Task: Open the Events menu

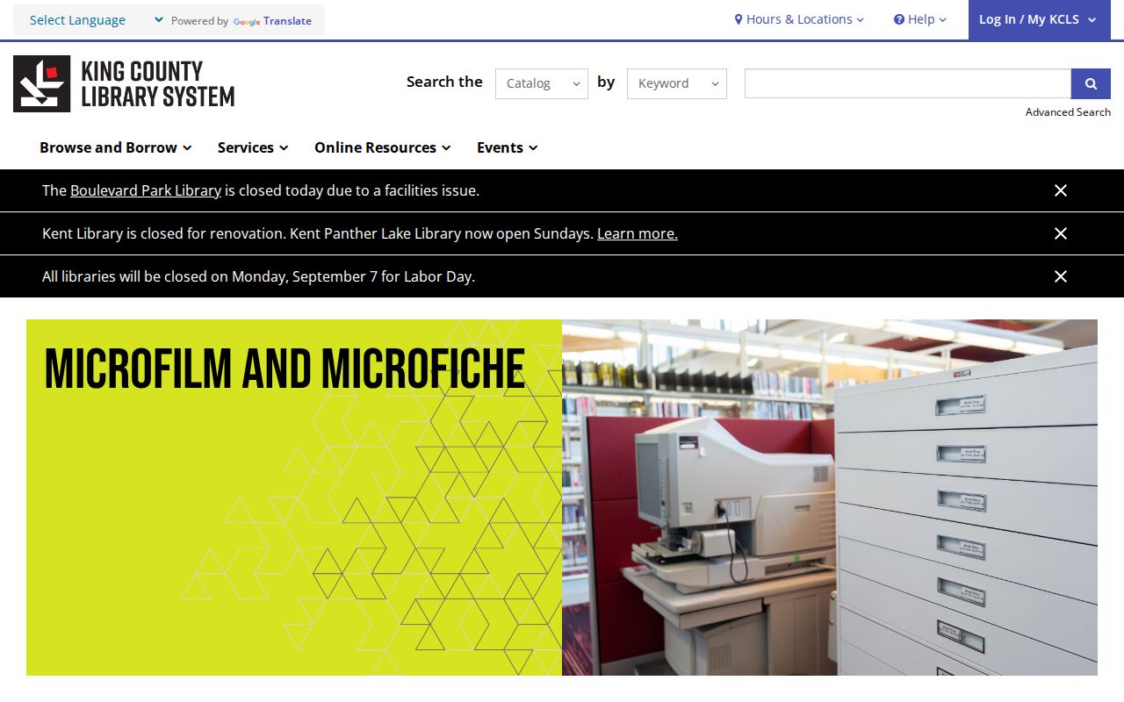Action: (508, 147)
